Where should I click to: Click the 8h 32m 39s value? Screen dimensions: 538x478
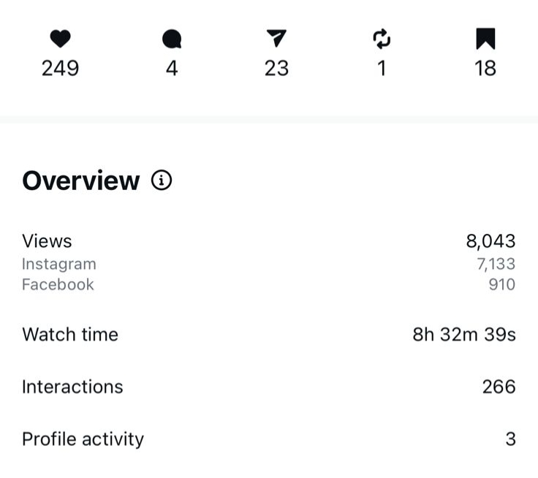click(x=464, y=335)
